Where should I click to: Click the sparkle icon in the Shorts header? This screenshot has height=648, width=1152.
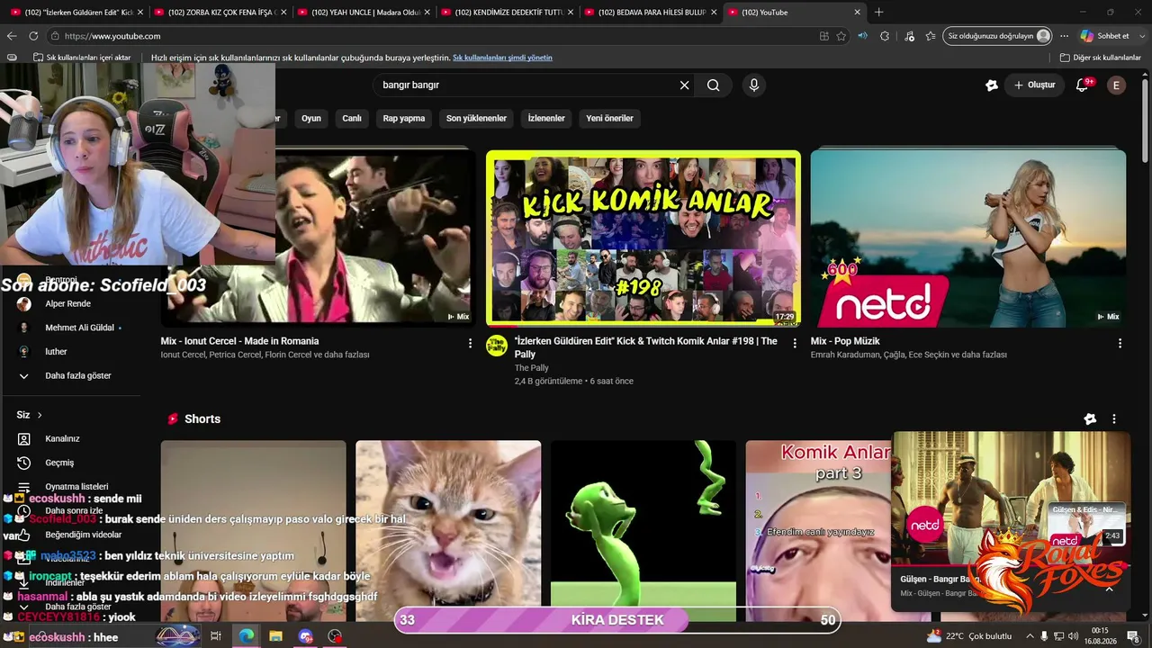click(1090, 419)
